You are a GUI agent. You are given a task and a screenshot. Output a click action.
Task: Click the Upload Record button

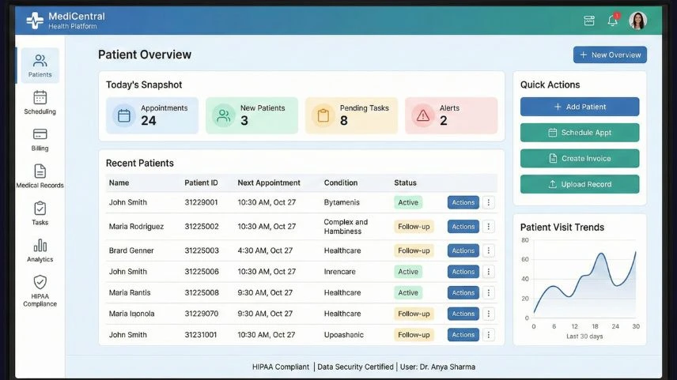pos(580,184)
